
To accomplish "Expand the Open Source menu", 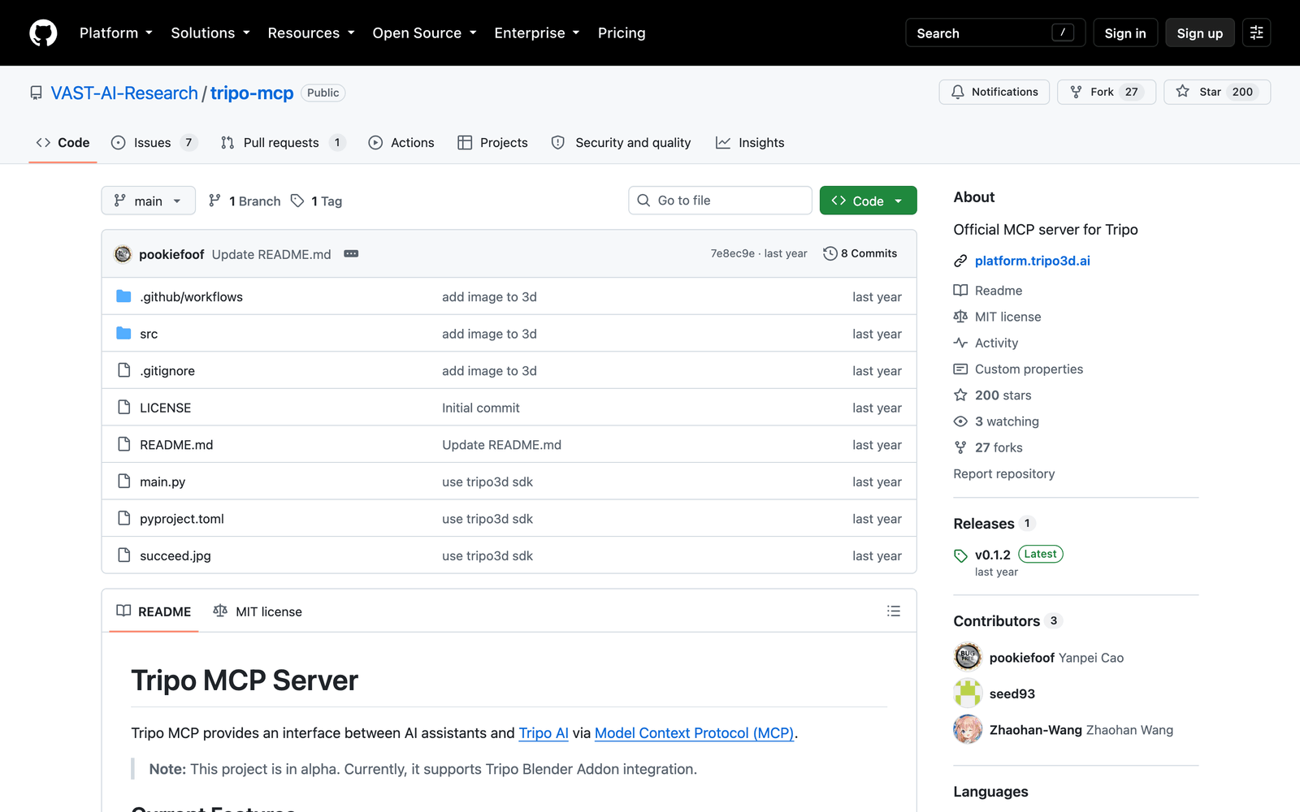I will tap(424, 33).
